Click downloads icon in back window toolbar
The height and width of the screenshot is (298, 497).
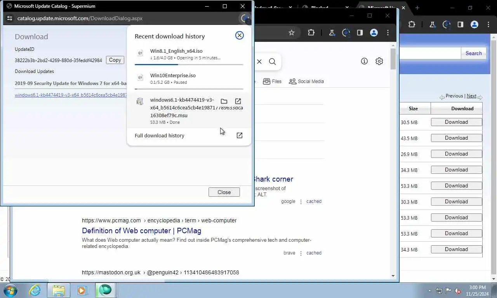[x=447, y=24]
